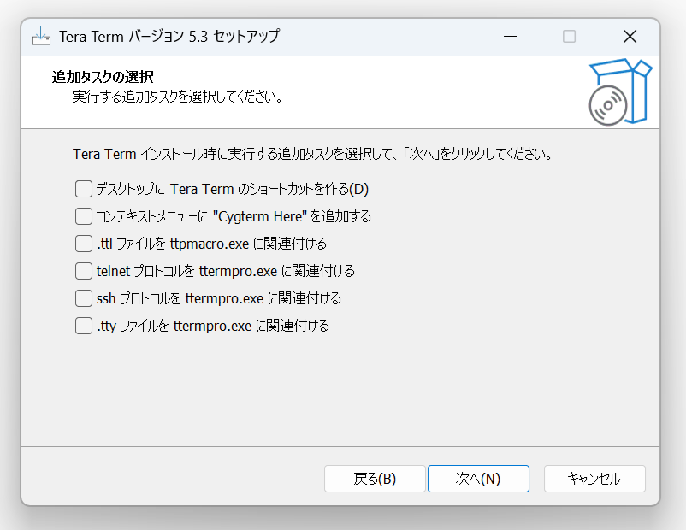The image size is (686, 530).
Task: Go back with the 戻る(B) button
Action: tap(375, 479)
